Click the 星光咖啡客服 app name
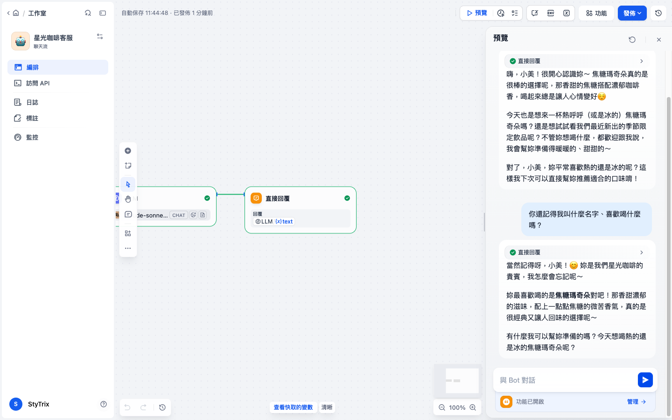672x420 pixels. (x=53, y=38)
